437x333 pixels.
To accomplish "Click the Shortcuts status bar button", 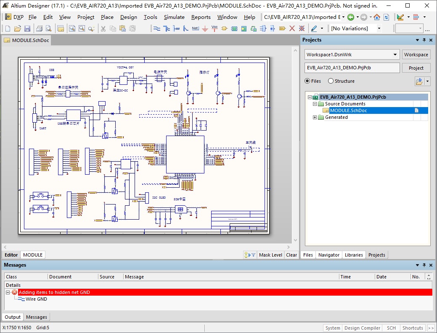I will tap(413, 328).
